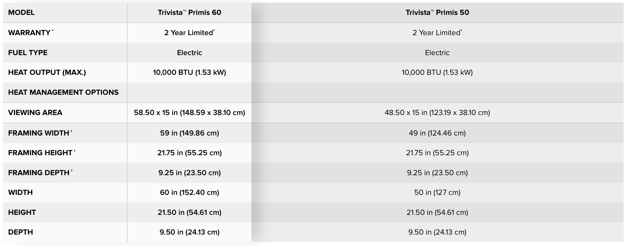Click the Primis 60 '2 Year Limited' warranty cell
This screenshot has width=626, height=246.
[189, 33]
